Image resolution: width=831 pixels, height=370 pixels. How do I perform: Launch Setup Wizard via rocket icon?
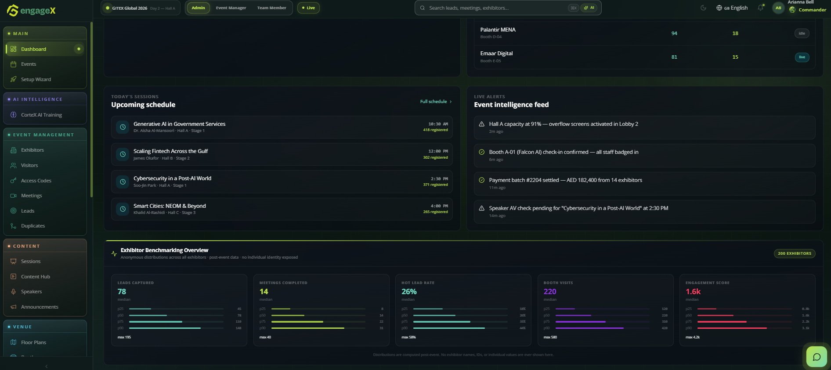[13, 79]
